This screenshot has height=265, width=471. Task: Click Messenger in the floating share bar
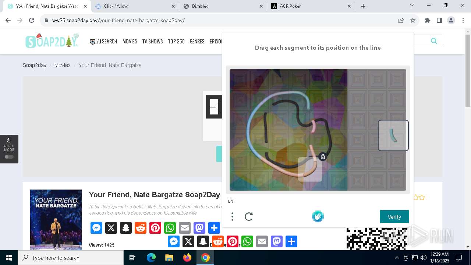point(174,241)
